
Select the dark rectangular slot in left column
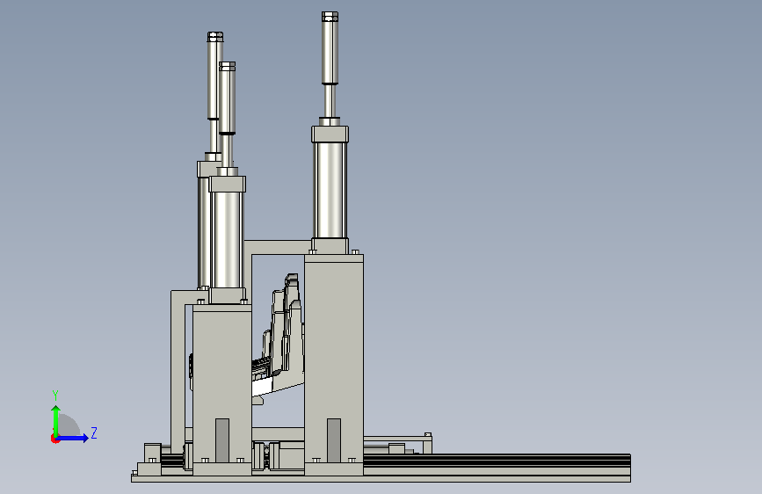[x=222, y=440]
